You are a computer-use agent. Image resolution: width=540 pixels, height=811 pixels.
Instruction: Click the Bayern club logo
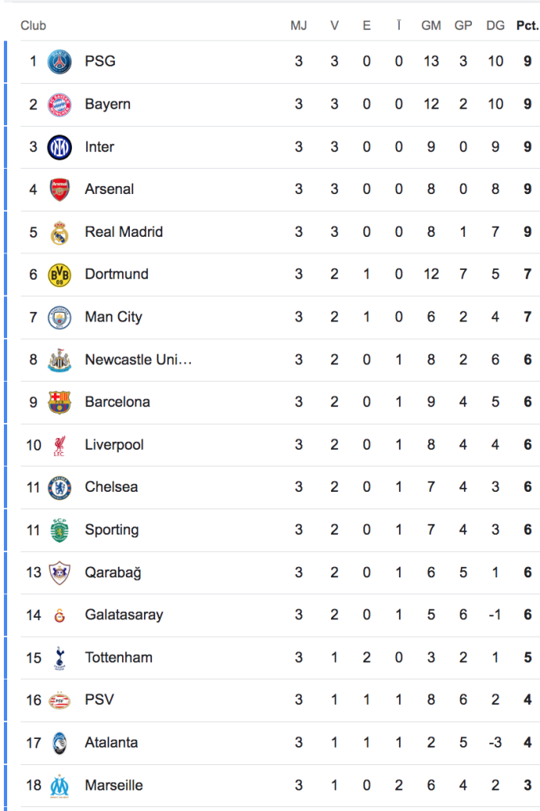[59, 105]
